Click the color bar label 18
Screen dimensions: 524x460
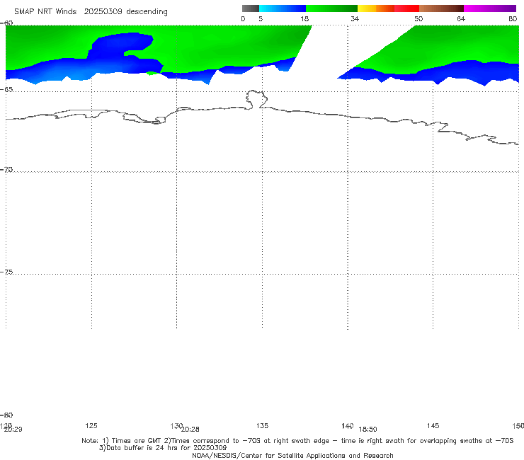tap(304, 19)
